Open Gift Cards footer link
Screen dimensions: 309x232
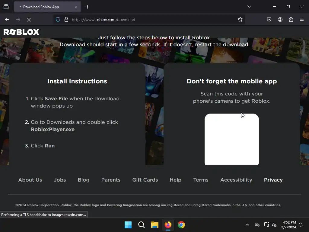click(x=145, y=180)
